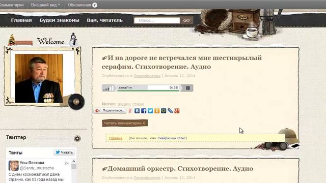Share the post on Facebook icon
This screenshot has height=183, width=326.
[144, 111]
